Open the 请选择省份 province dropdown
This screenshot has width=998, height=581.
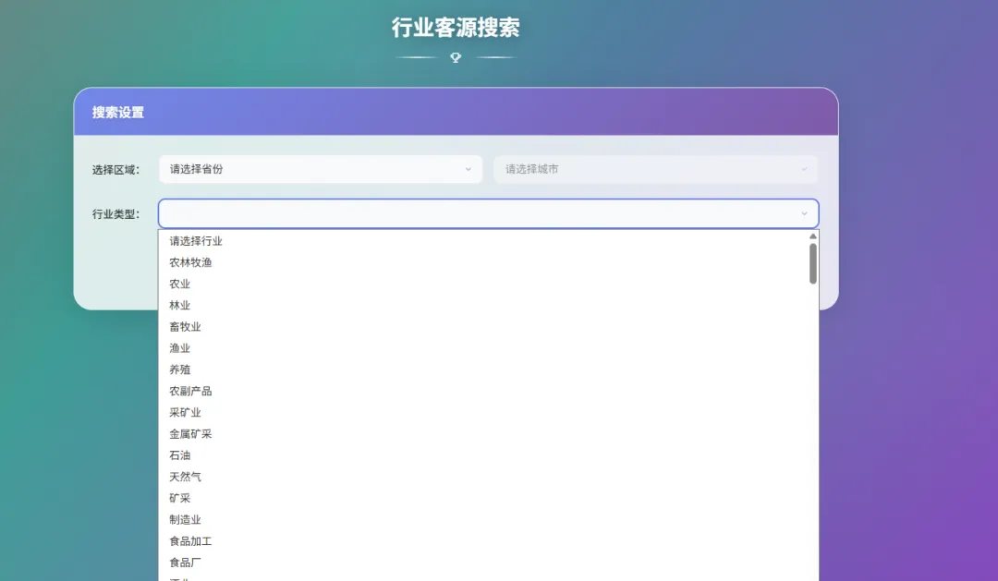coord(321,169)
